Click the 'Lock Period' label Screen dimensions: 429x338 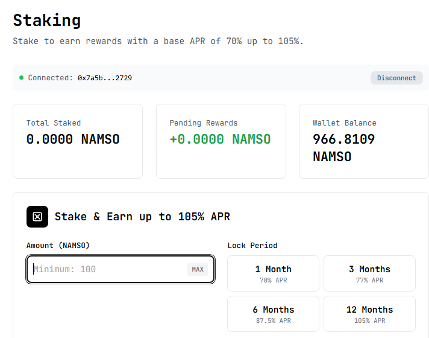(252, 245)
